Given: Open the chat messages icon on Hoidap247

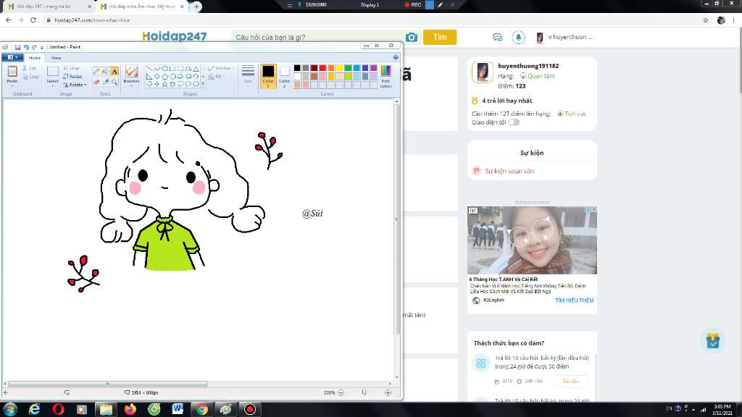Looking at the screenshot, I should click(497, 37).
